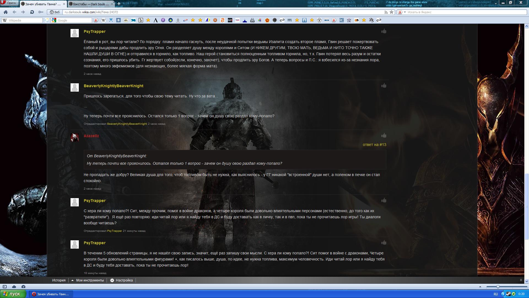The height and width of the screenshot is (298, 529).
Task: Open a new tab with the plus button
Action: (x=119, y=4)
